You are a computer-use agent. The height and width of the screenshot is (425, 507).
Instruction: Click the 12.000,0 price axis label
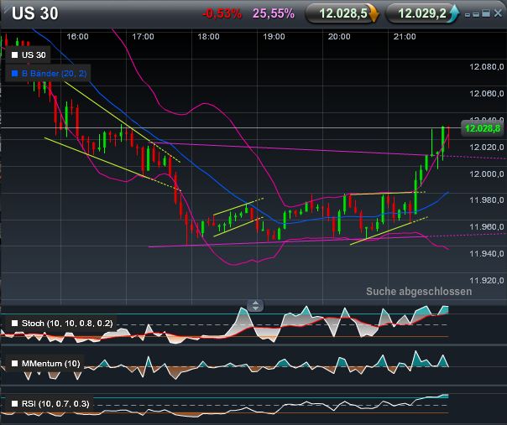pyautogui.click(x=487, y=174)
